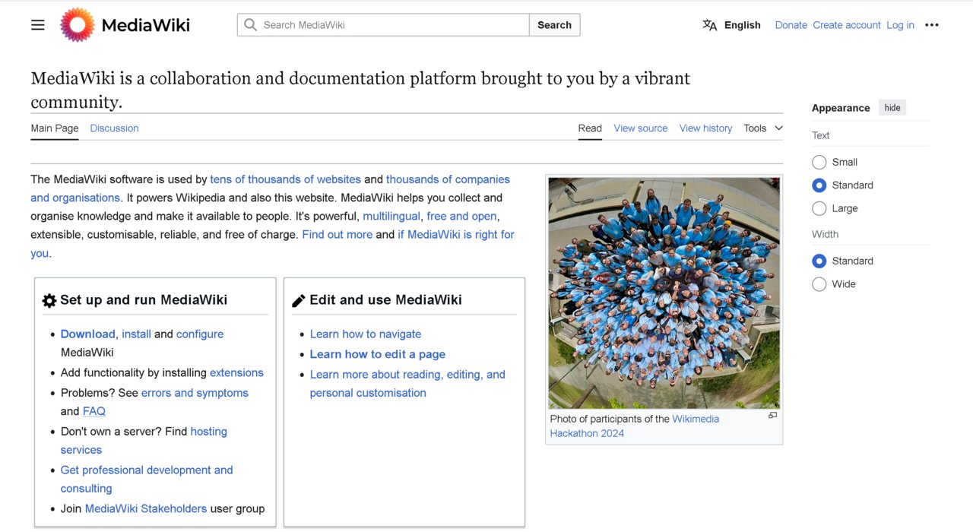This screenshot has width=973, height=532.
Task: Open the Wikimedia Hackathon 2024 caption link
Action: pyautogui.click(x=696, y=419)
